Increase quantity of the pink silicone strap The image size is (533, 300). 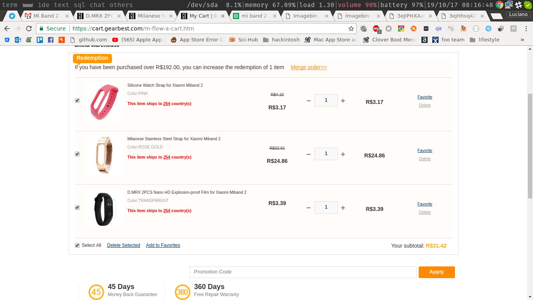tap(343, 101)
